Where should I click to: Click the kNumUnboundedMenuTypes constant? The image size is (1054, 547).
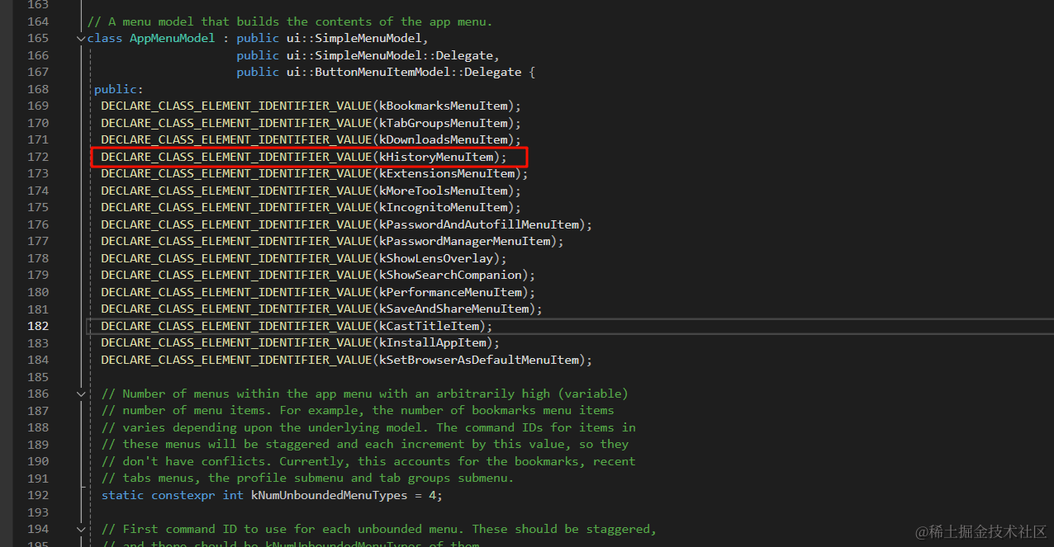click(x=327, y=495)
